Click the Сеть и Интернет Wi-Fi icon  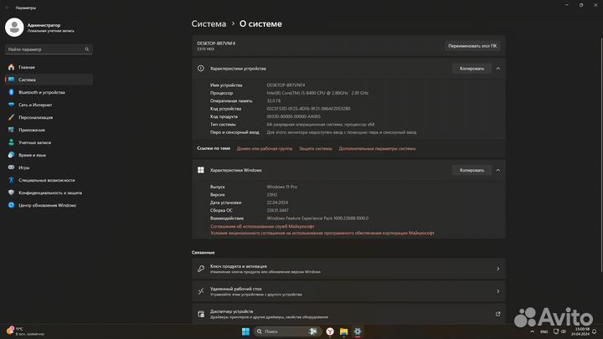tap(12, 105)
